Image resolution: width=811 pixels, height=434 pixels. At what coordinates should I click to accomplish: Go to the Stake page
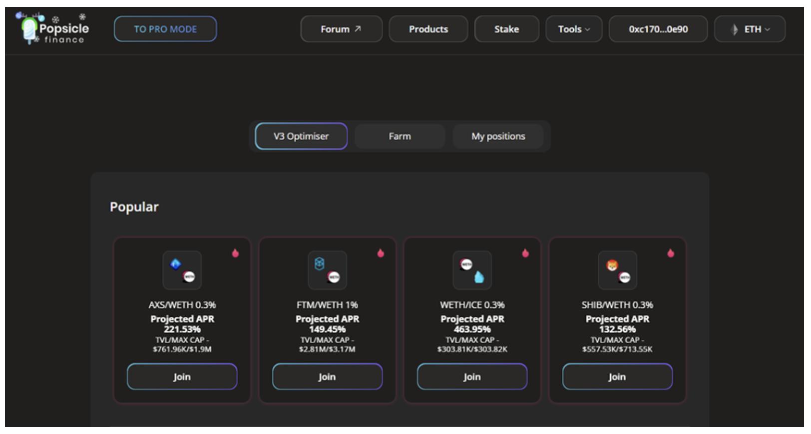point(506,29)
